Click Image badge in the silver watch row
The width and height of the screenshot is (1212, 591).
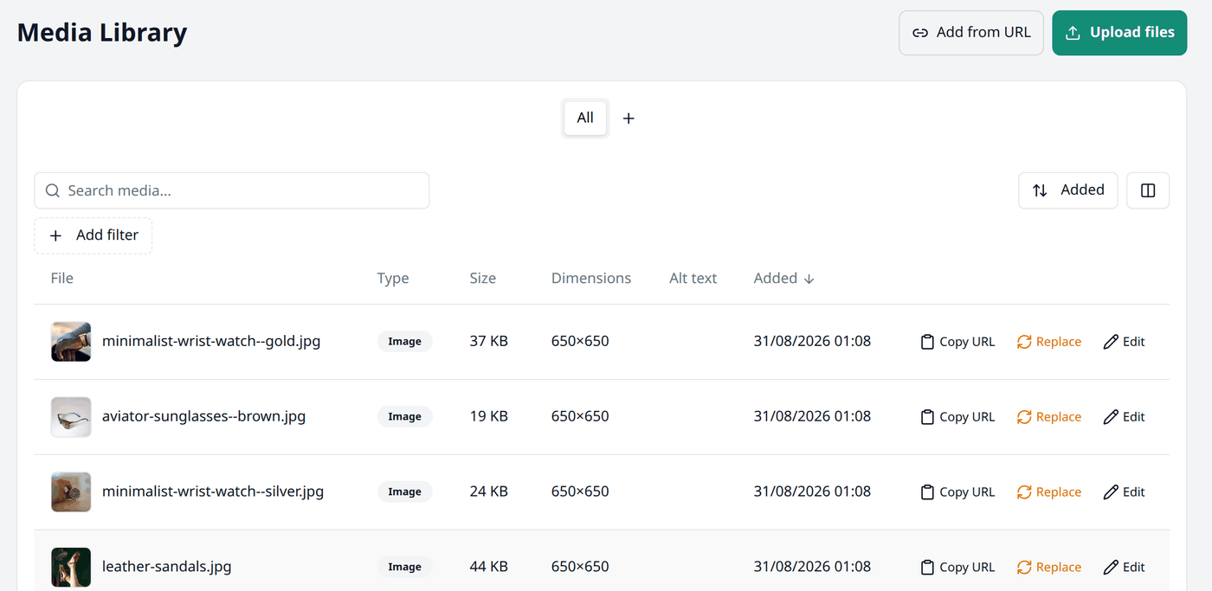[404, 492]
